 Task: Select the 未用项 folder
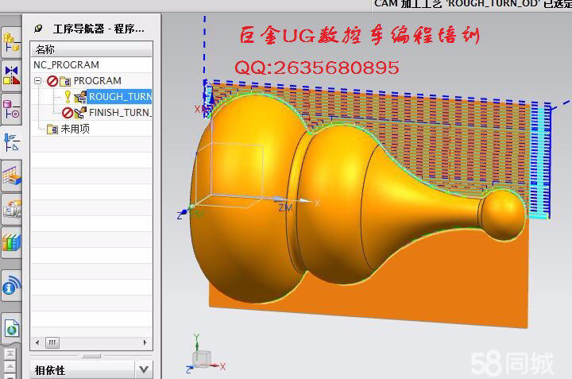(75, 129)
